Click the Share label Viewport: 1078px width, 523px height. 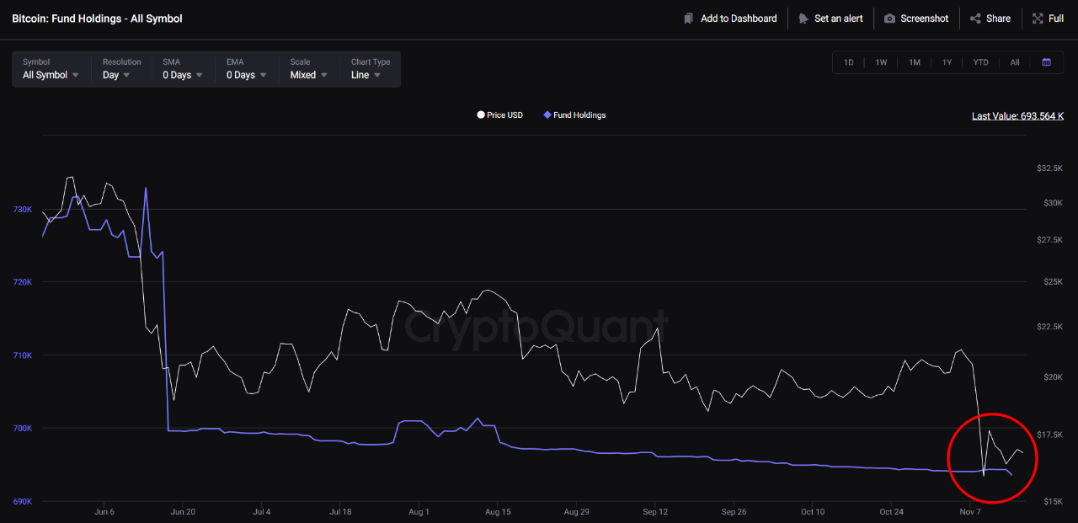[x=998, y=19]
